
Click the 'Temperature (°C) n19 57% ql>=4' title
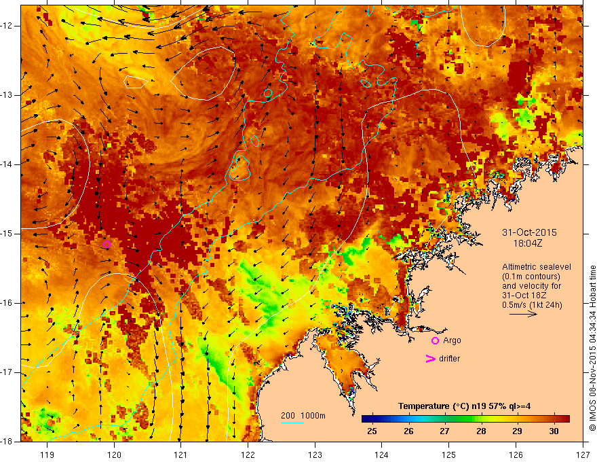(465, 406)
